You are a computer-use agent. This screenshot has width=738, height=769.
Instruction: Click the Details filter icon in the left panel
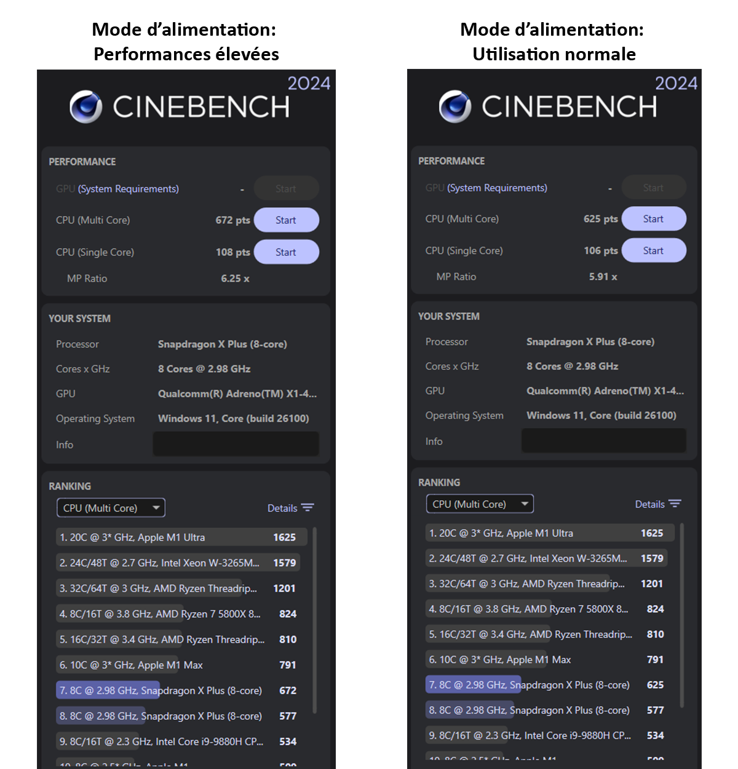click(x=307, y=508)
